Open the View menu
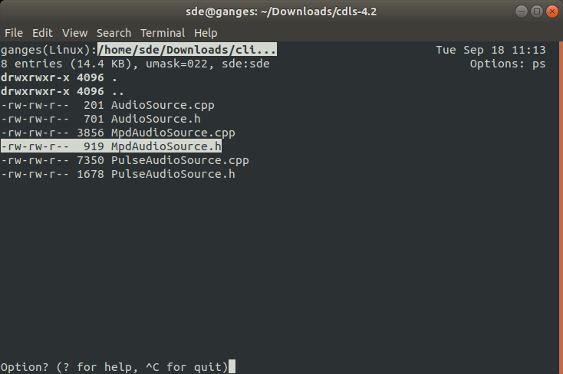 point(74,33)
